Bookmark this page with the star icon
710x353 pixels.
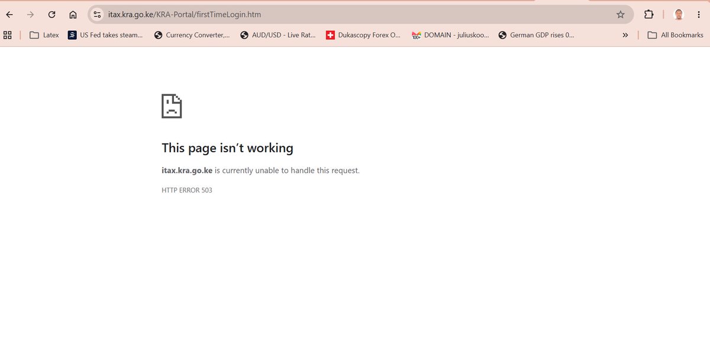click(620, 15)
